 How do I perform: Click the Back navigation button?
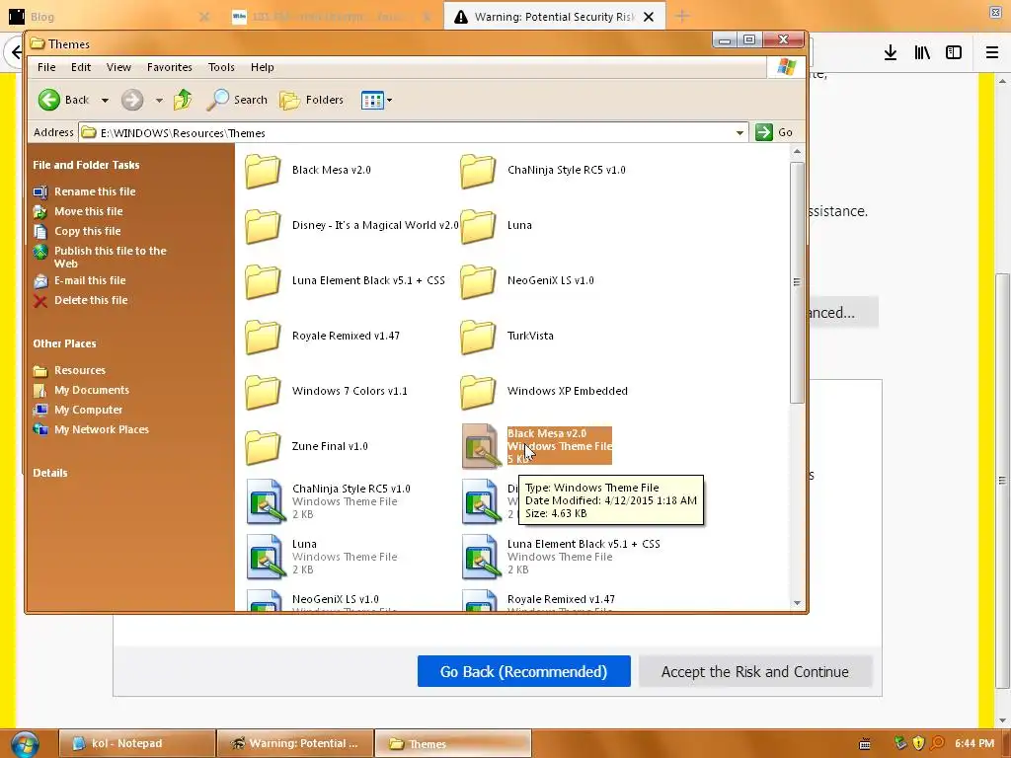pos(63,100)
